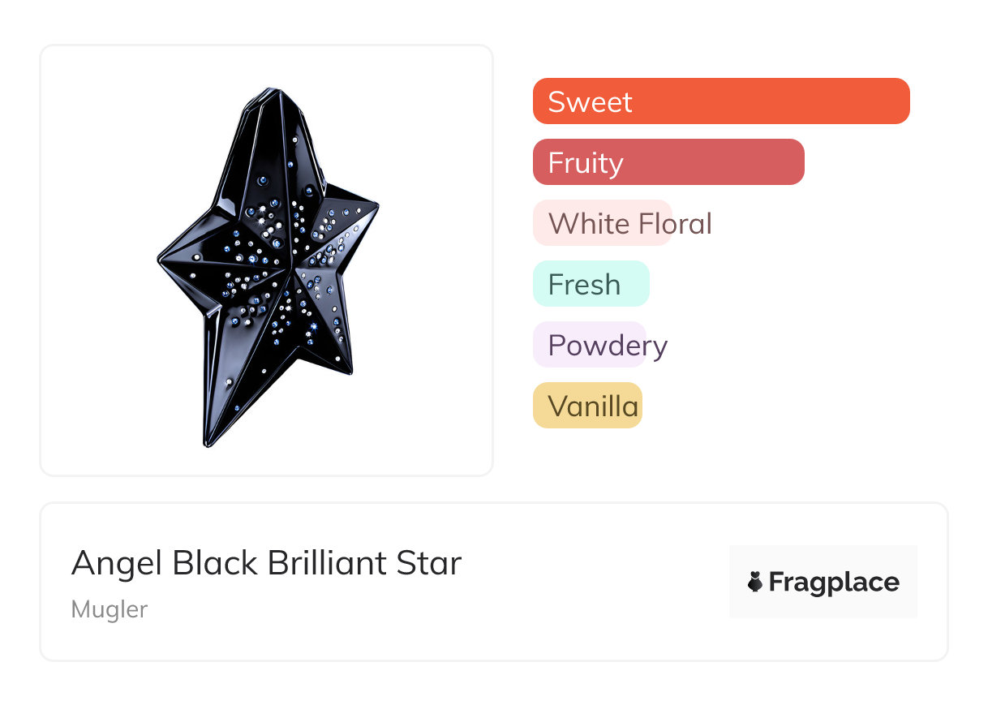Screen dimensions: 988x701
Task: Click the Fragplace bottle logo icon
Action: [755, 582]
